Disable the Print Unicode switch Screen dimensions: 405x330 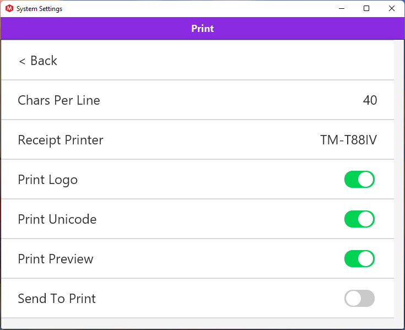359,219
